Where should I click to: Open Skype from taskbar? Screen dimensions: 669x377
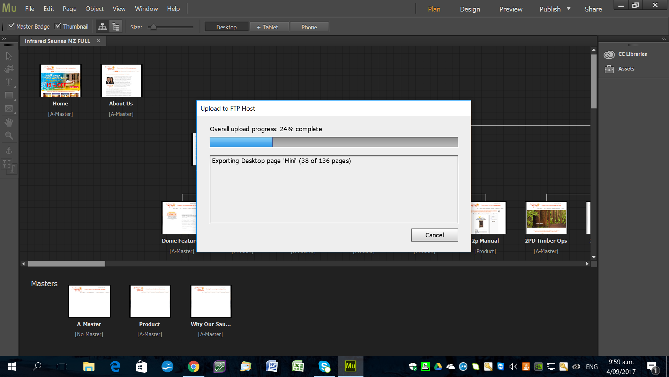pyautogui.click(x=324, y=367)
